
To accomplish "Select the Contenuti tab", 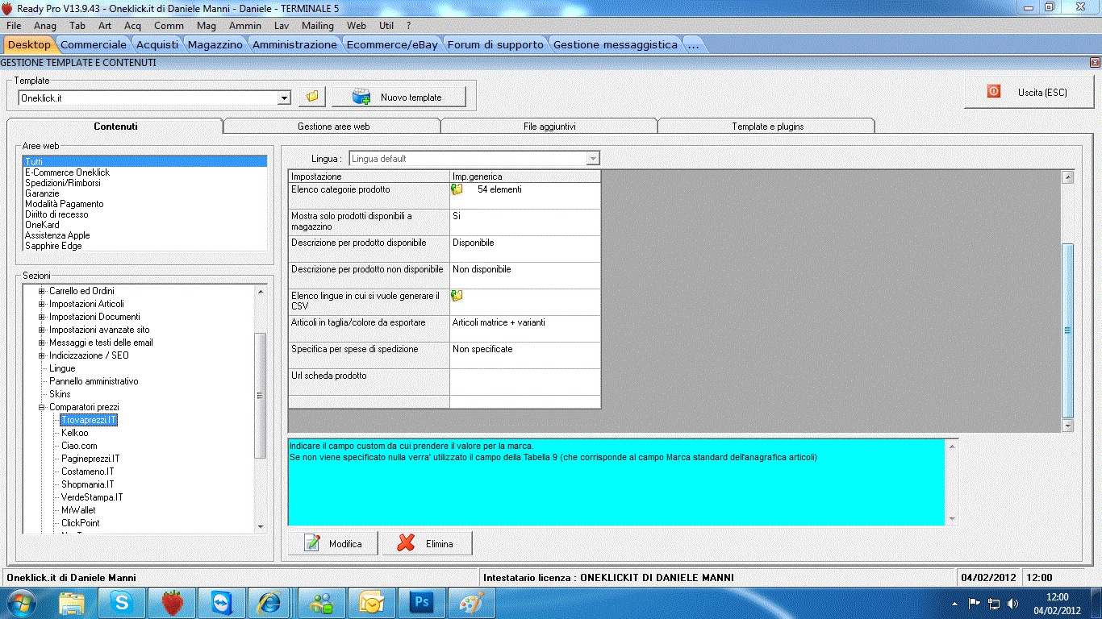I will (115, 127).
